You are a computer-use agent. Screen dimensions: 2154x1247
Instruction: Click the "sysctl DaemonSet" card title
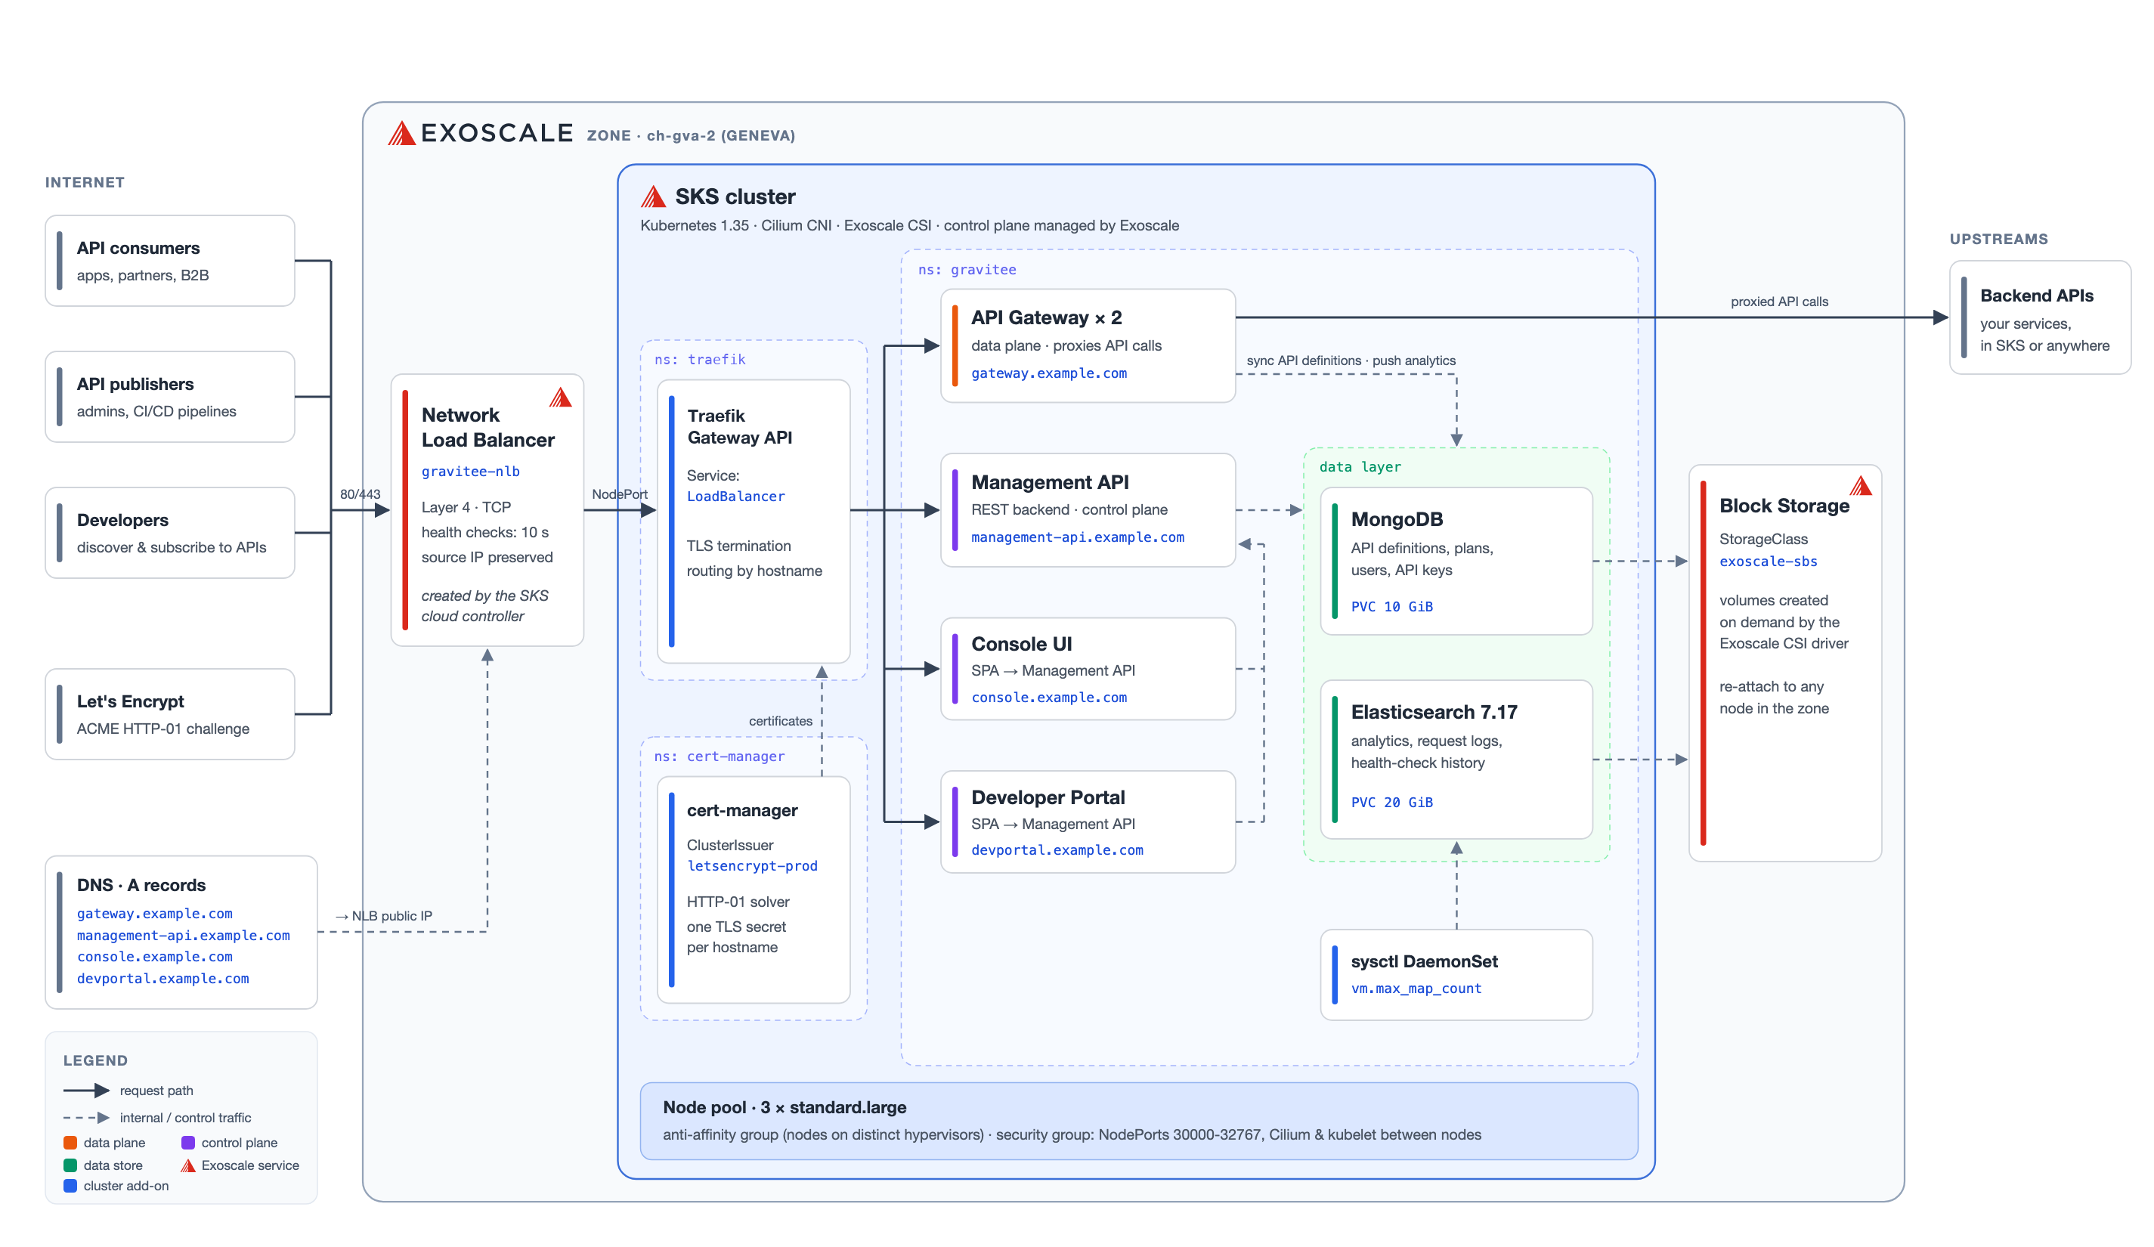point(1424,961)
